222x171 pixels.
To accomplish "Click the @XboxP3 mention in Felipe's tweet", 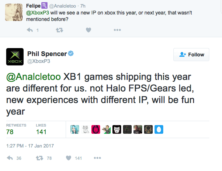I will pyautogui.click(x=37, y=13).
